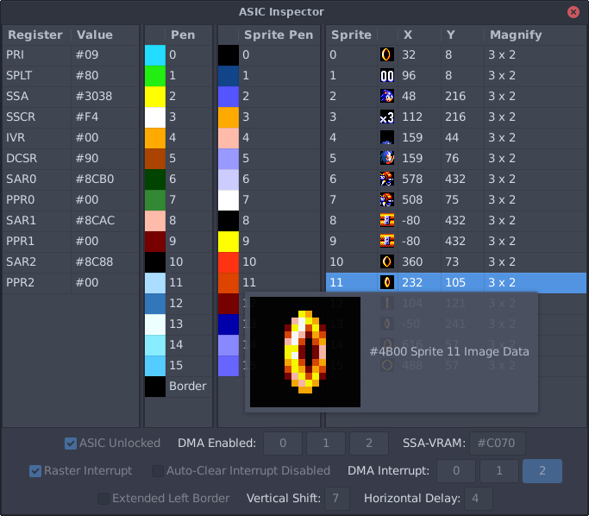The width and height of the screenshot is (589, 516).
Task: Select red Sprite Pen 10 swatch
Action: pos(229,262)
